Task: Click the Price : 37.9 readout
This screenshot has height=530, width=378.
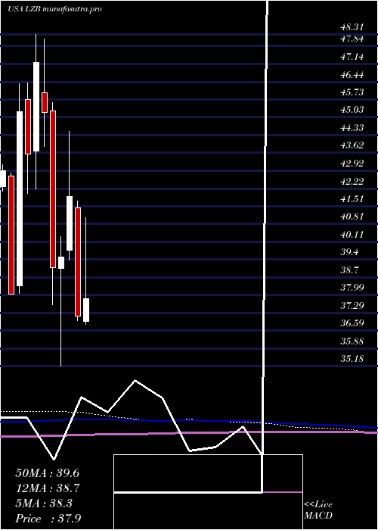Action: click(48, 519)
